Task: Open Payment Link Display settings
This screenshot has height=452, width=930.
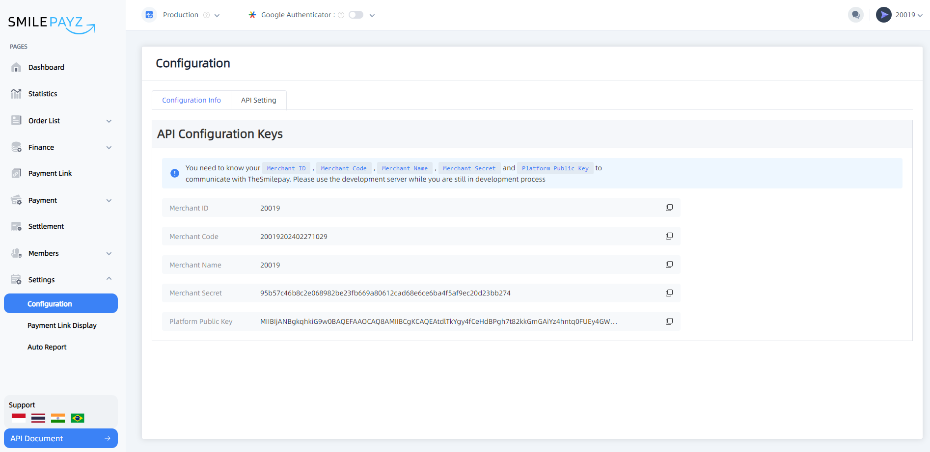Action: click(x=62, y=325)
